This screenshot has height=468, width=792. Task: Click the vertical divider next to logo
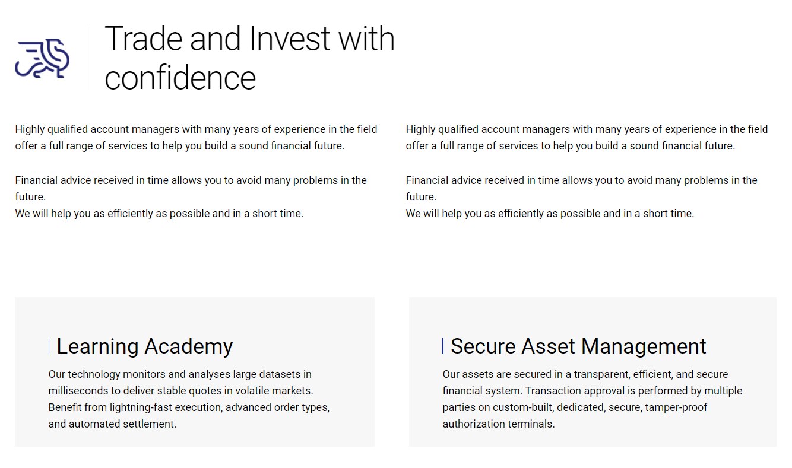pyautogui.click(x=90, y=58)
